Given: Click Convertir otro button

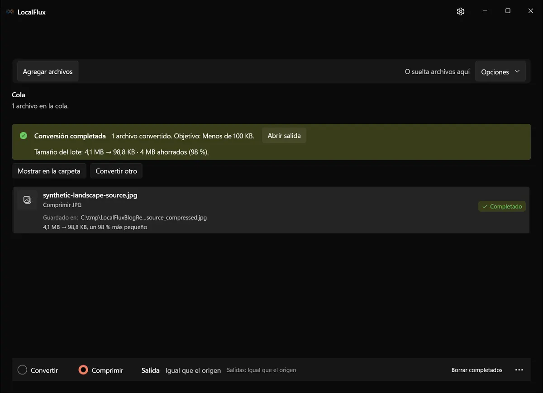Looking at the screenshot, I should [x=116, y=171].
